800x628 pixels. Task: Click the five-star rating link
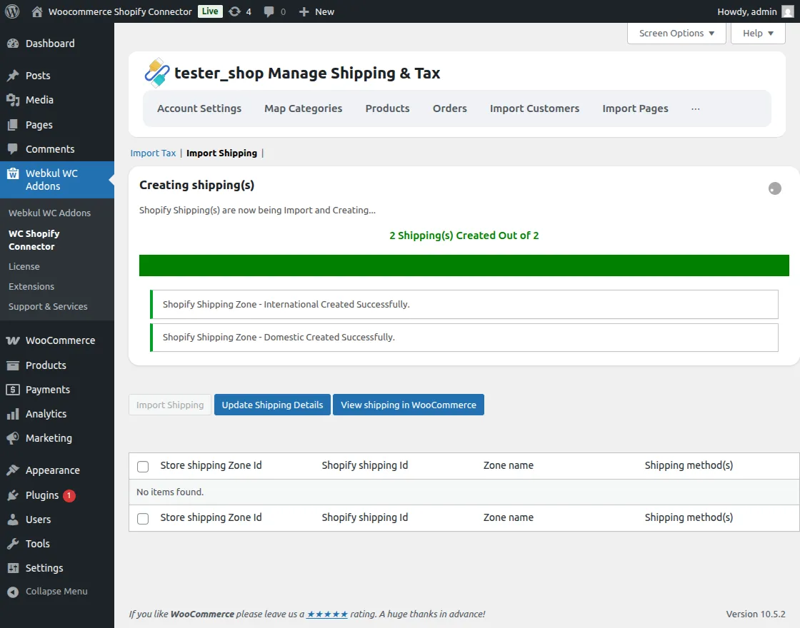[x=327, y=614]
